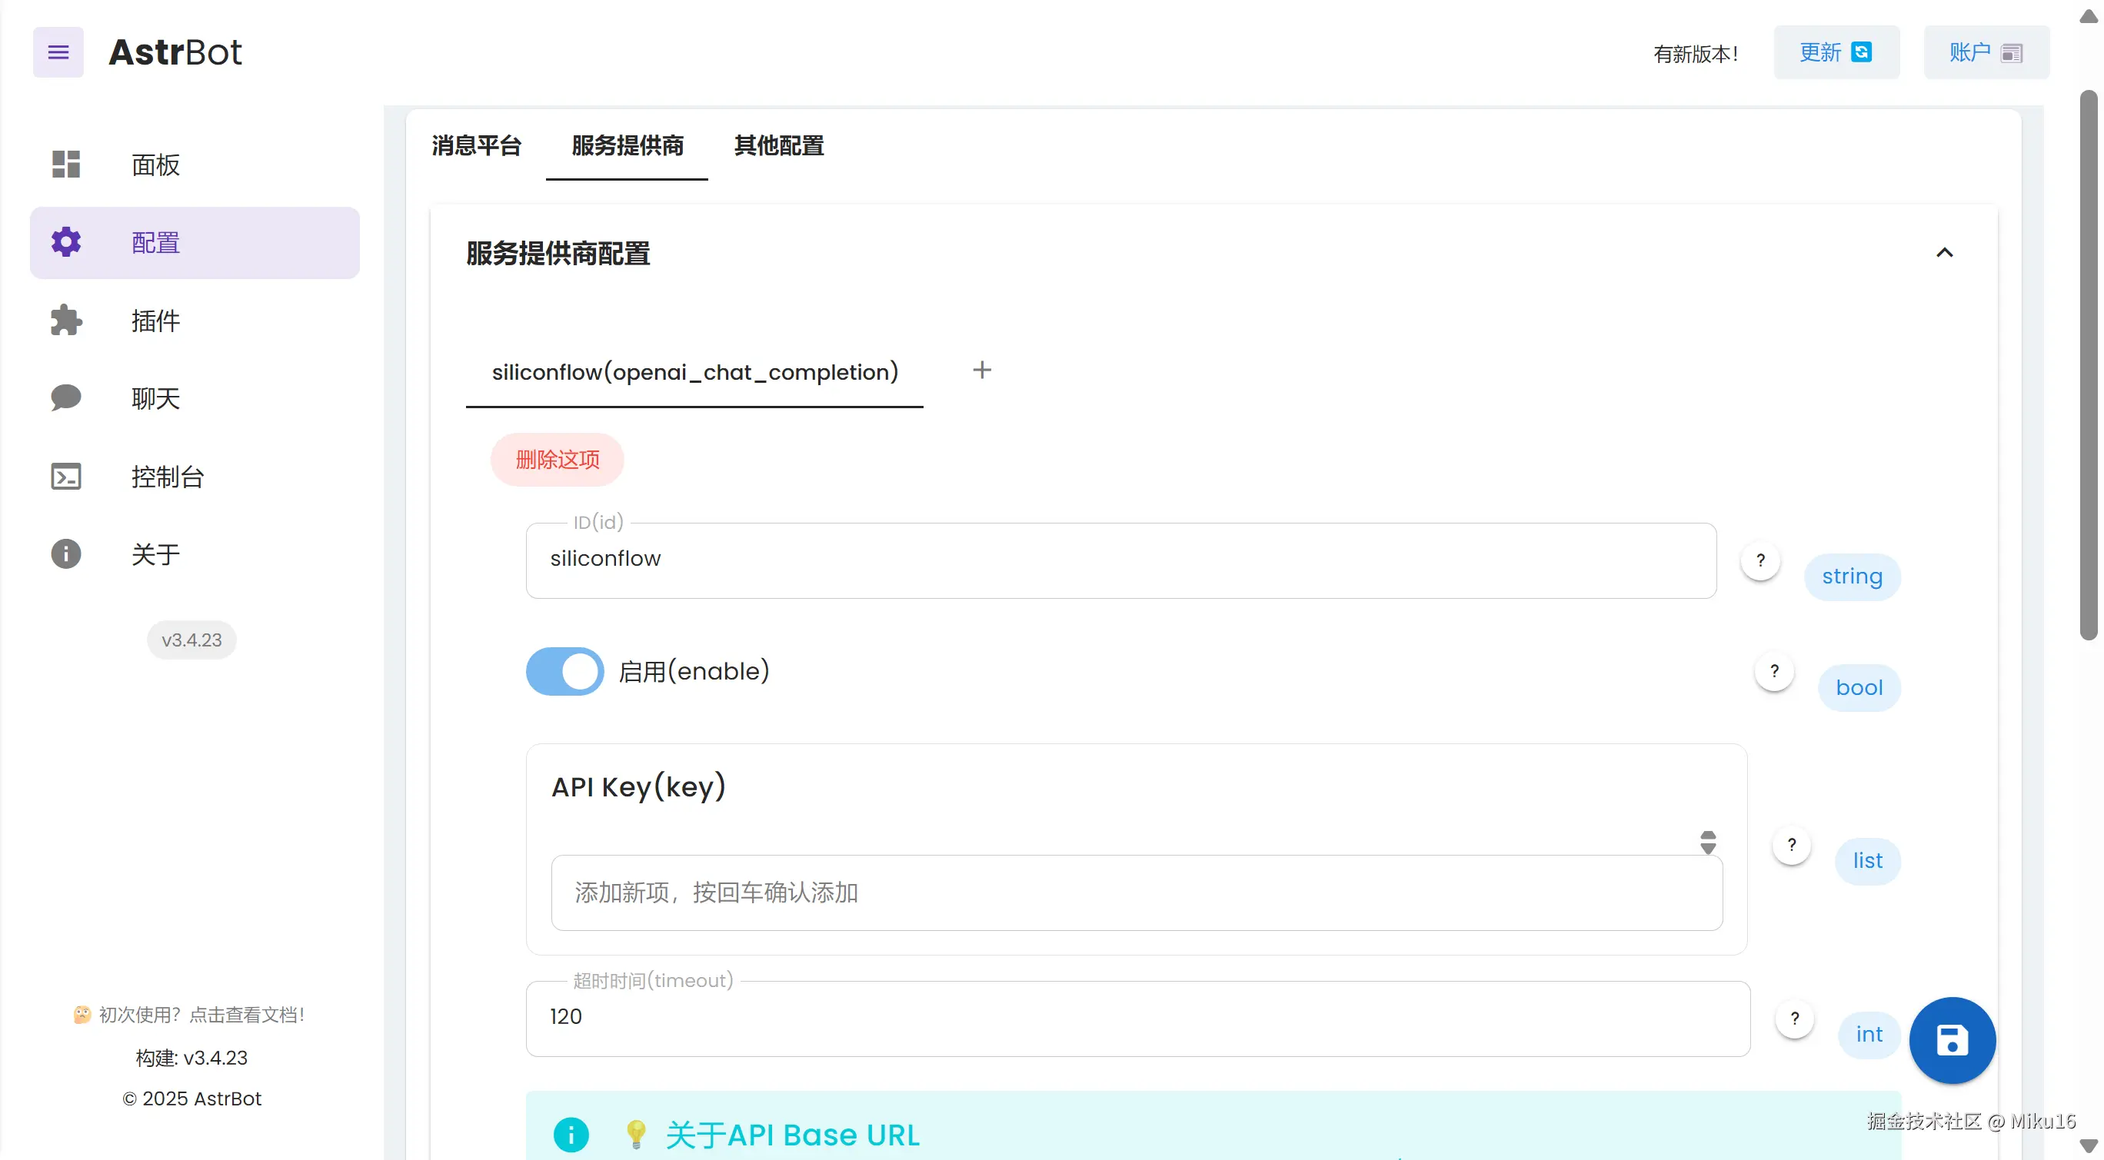Disable the 启用(enable) switch

[564, 671]
